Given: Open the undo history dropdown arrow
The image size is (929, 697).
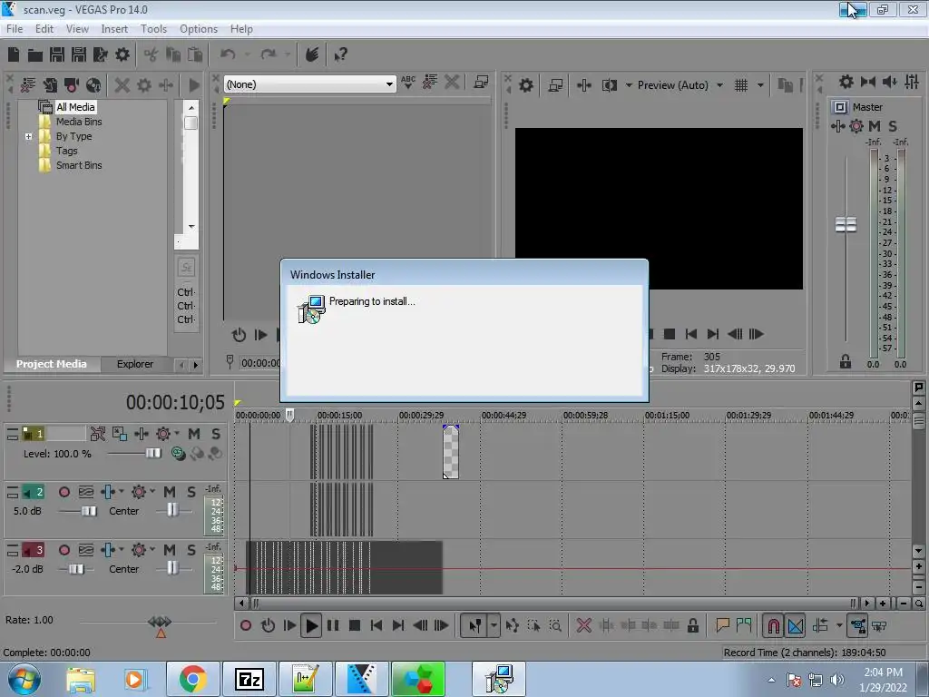Looking at the screenshot, I should (247, 54).
